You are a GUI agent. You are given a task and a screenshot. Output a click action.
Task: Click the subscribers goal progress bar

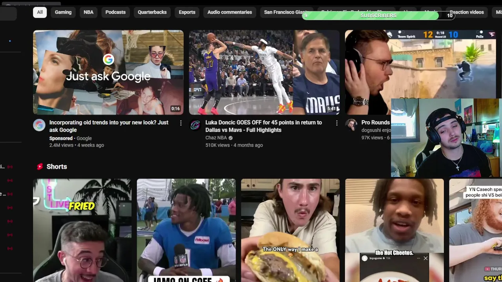click(378, 15)
